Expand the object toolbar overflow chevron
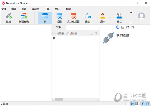151x106 pixels. pos(92,32)
